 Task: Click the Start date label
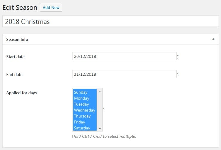point(15,57)
